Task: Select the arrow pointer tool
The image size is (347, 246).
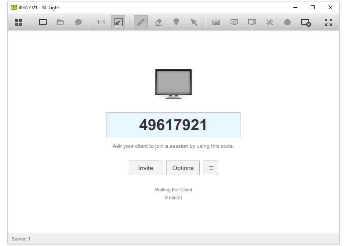Action: pyautogui.click(x=194, y=22)
